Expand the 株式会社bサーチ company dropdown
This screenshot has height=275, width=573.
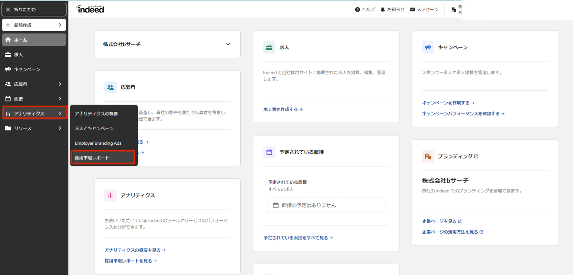pos(228,44)
